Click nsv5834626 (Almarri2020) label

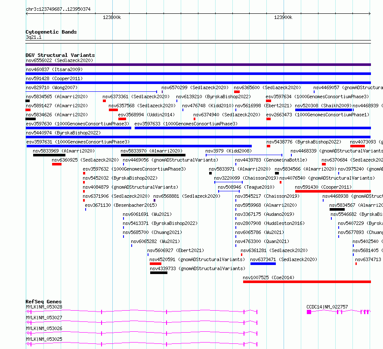57,115
